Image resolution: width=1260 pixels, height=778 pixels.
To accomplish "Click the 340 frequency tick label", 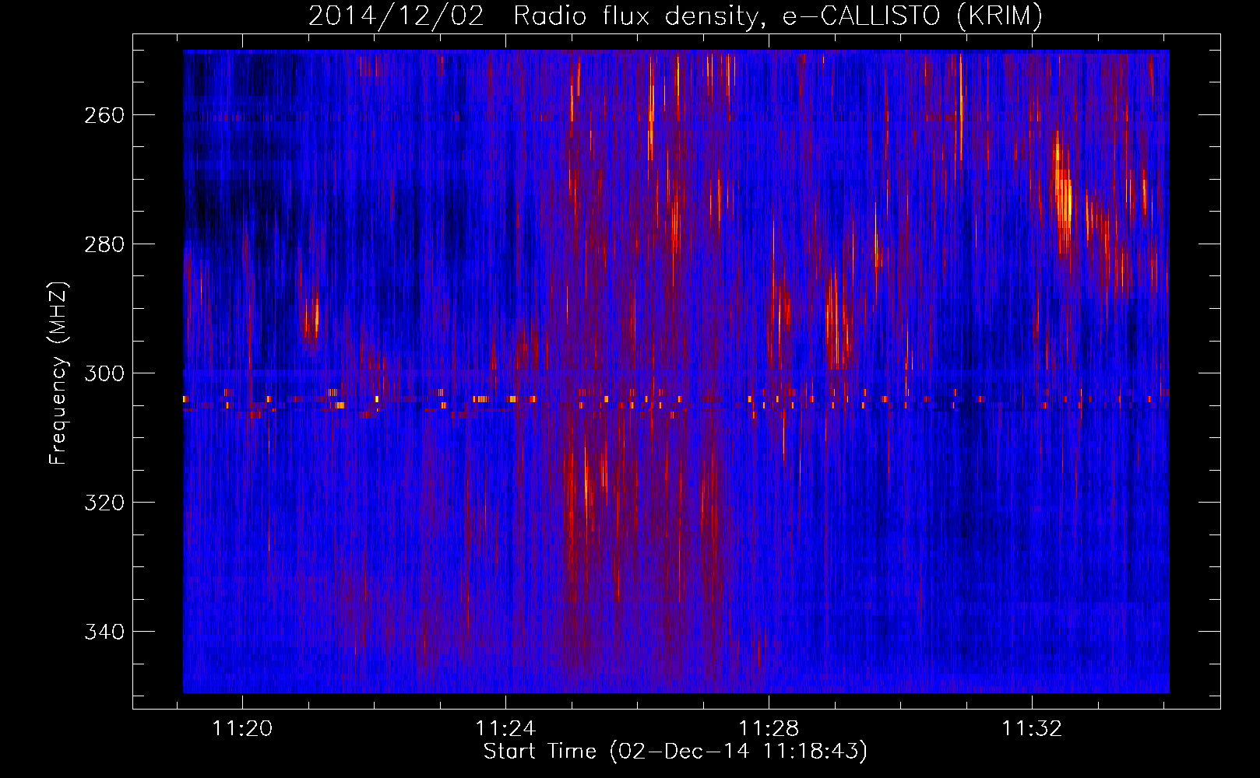I will (x=104, y=632).
